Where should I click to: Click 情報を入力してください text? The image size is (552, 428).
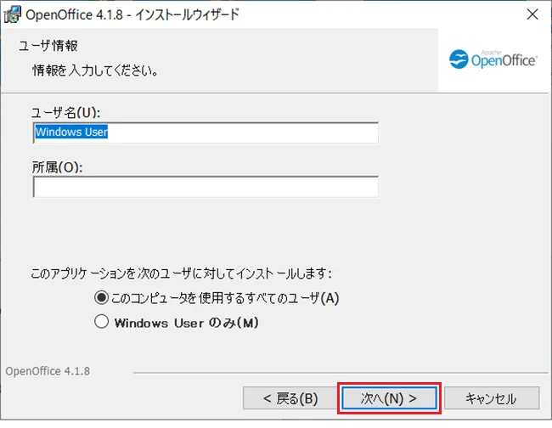pyautogui.click(x=95, y=70)
